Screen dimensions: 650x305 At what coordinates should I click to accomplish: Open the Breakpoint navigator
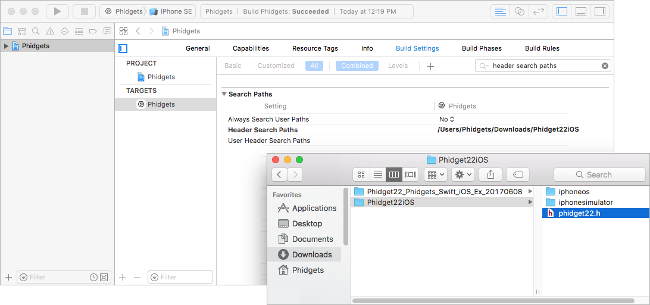pyautogui.click(x=93, y=31)
